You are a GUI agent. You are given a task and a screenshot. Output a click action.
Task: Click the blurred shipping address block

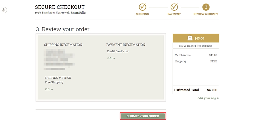point(59,59)
